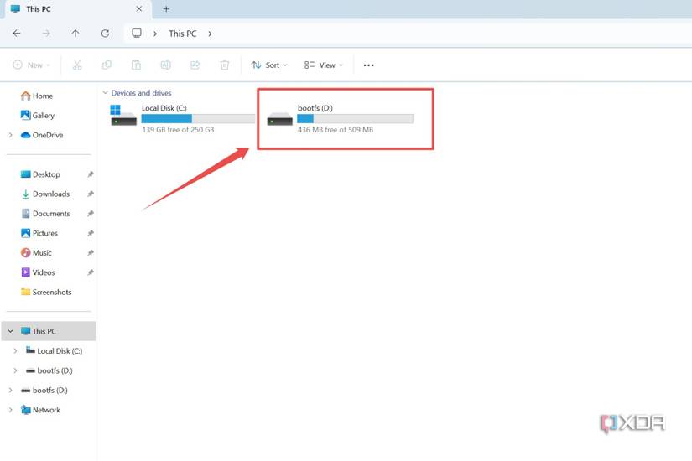
Task: Open the View layout dropdown
Action: coord(324,65)
